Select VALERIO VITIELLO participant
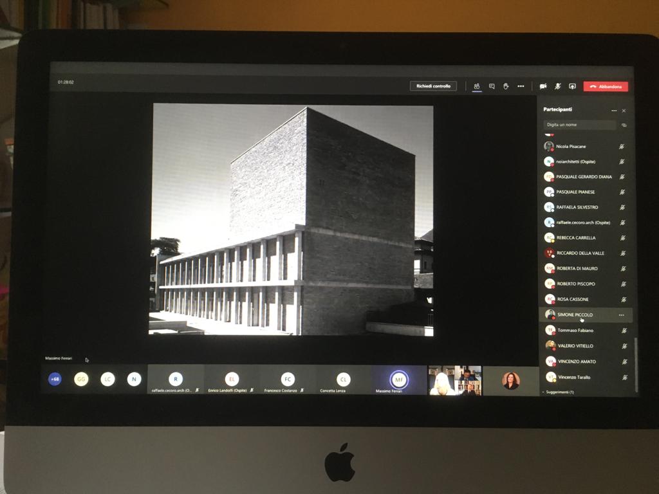Screen dimensions: 659x494 [x=586, y=345]
